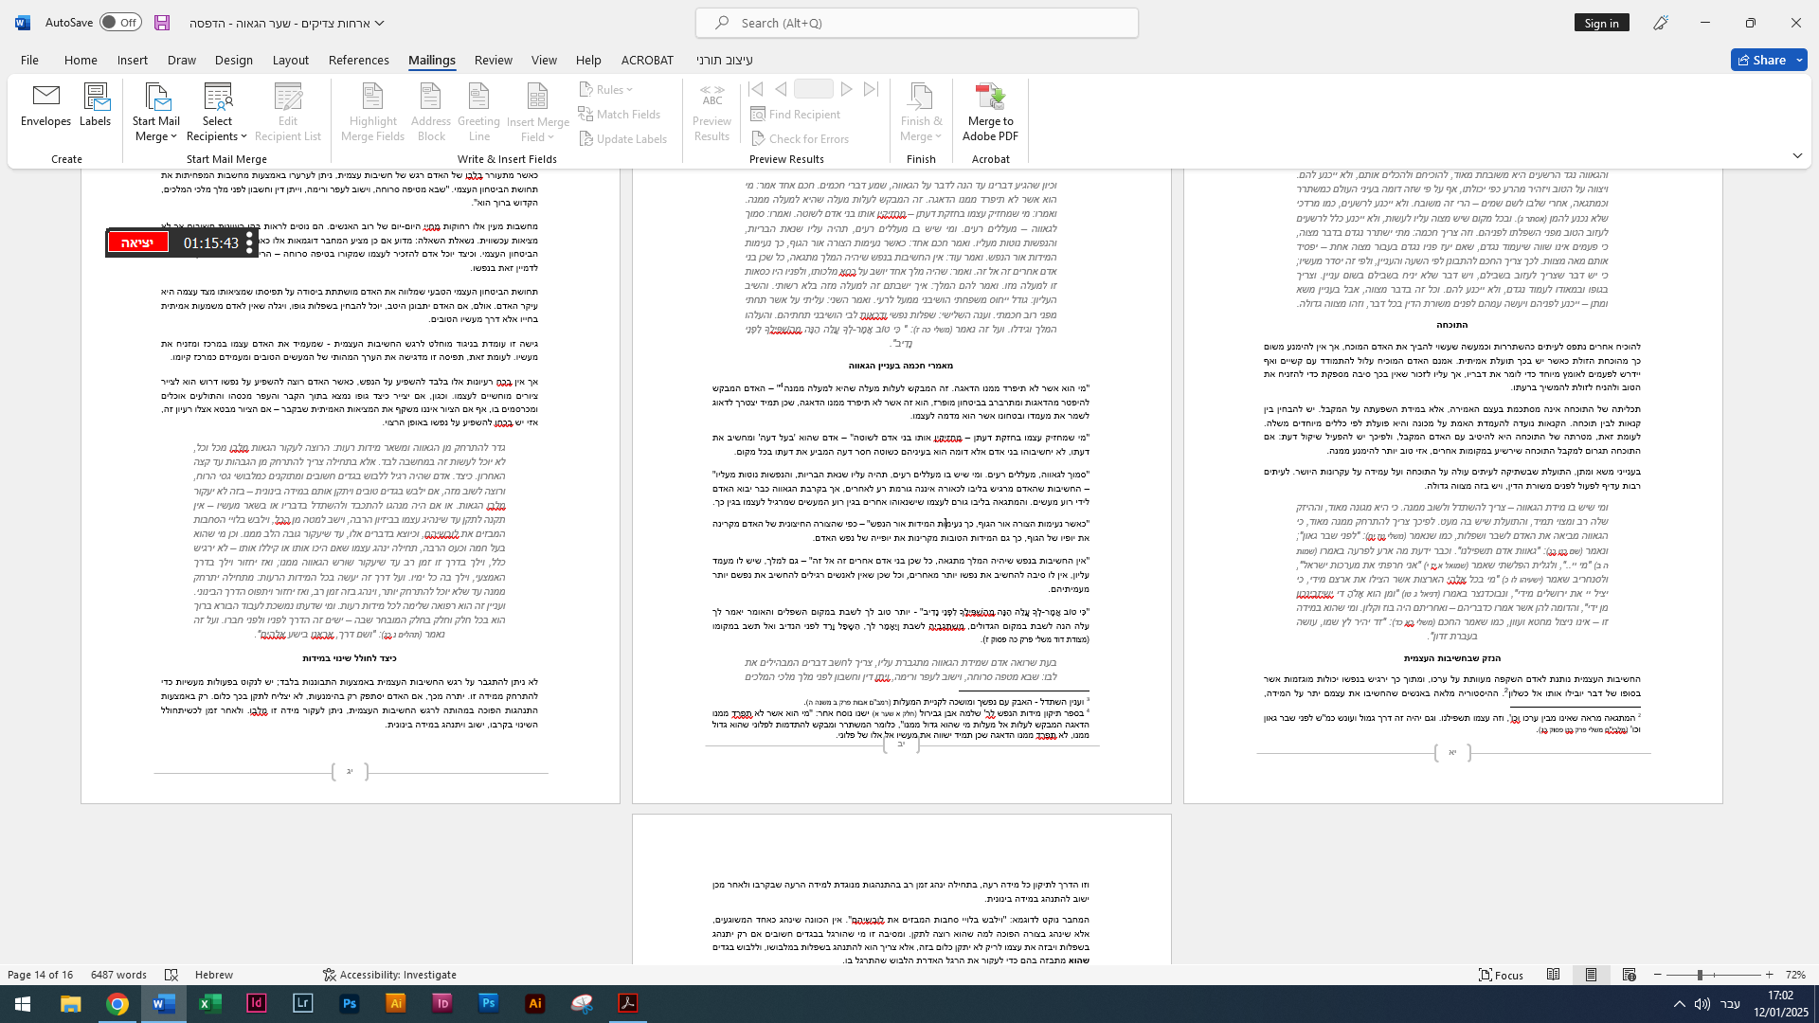The image size is (1819, 1023).
Task: Click Update Labels in the ribbon
Action: tap(623, 138)
